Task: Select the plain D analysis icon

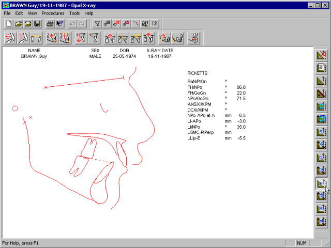Action: (321, 158)
